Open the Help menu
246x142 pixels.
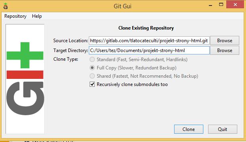(x=37, y=16)
